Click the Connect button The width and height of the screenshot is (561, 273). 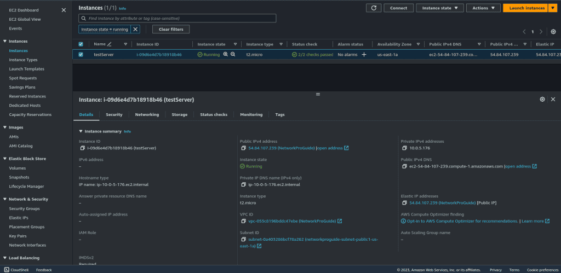pyautogui.click(x=399, y=8)
